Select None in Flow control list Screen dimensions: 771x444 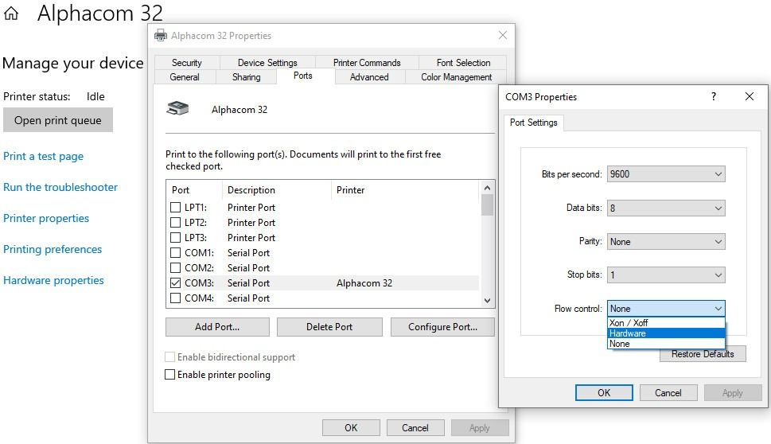[x=666, y=344]
